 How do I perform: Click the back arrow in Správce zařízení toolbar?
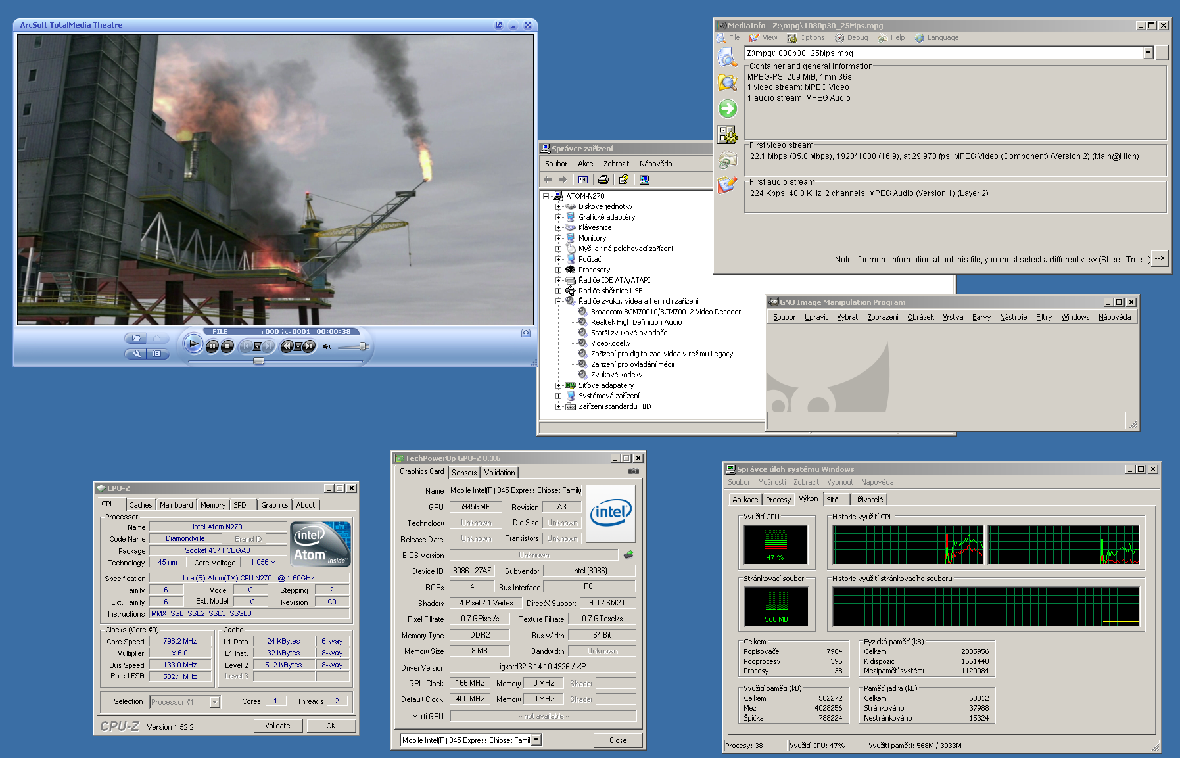tap(548, 179)
